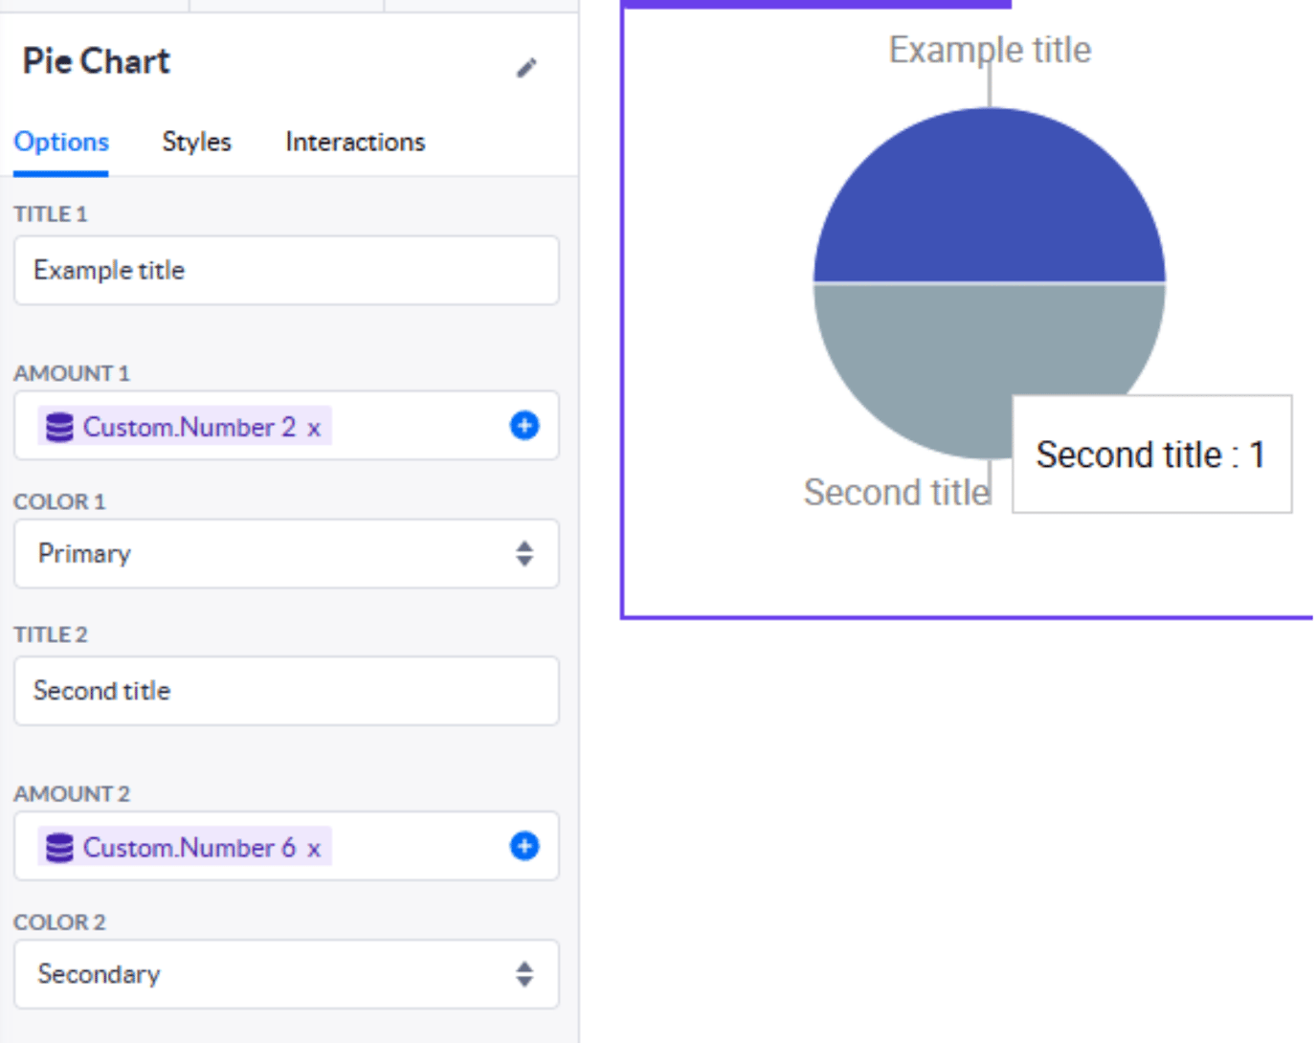Click the Example title label above the pie
This screenshot has width=1316, height=1043.
[990, 50]
